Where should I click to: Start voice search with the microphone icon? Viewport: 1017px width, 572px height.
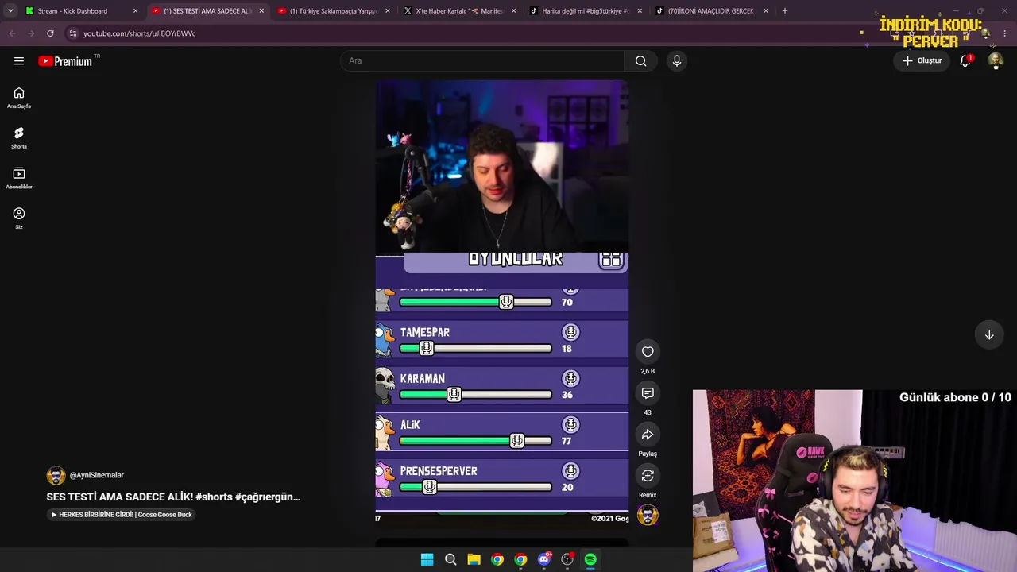(x=677, y=60)
